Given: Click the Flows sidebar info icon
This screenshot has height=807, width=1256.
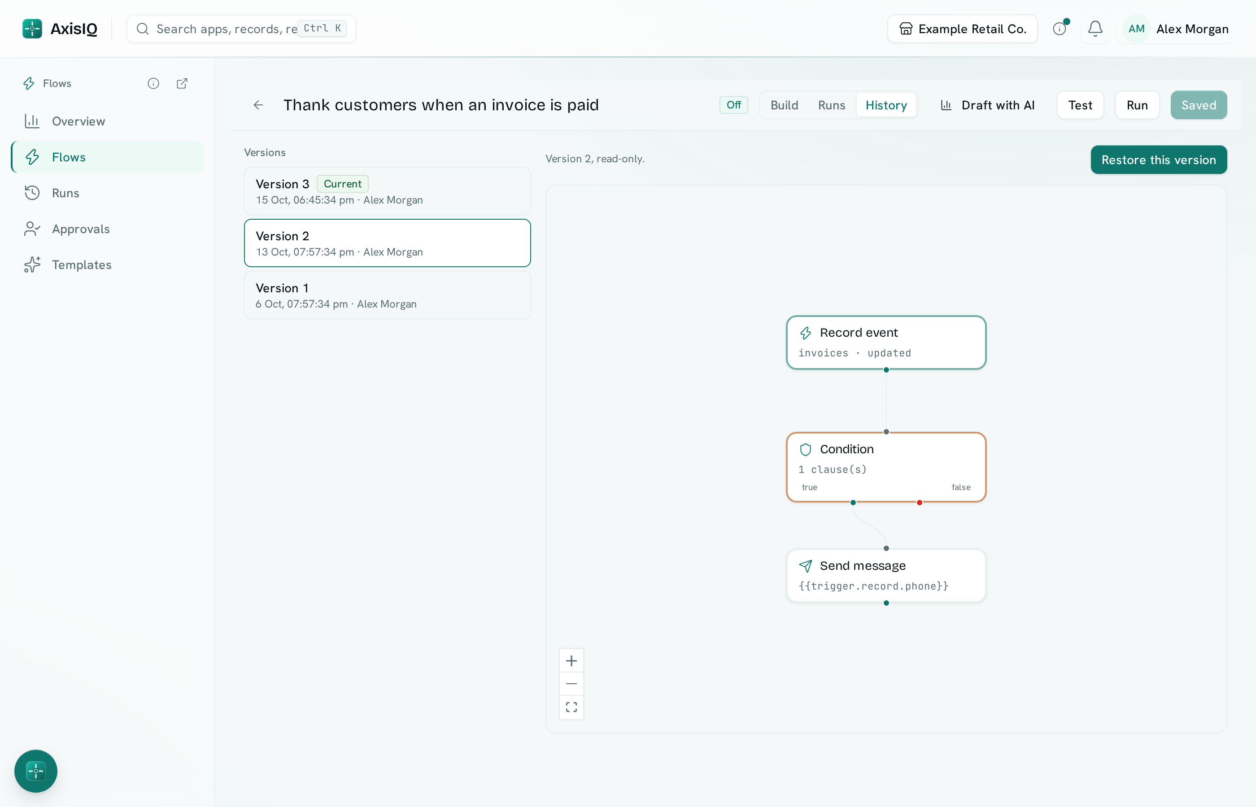Looking at the screenshot, I should coord(153,83).
